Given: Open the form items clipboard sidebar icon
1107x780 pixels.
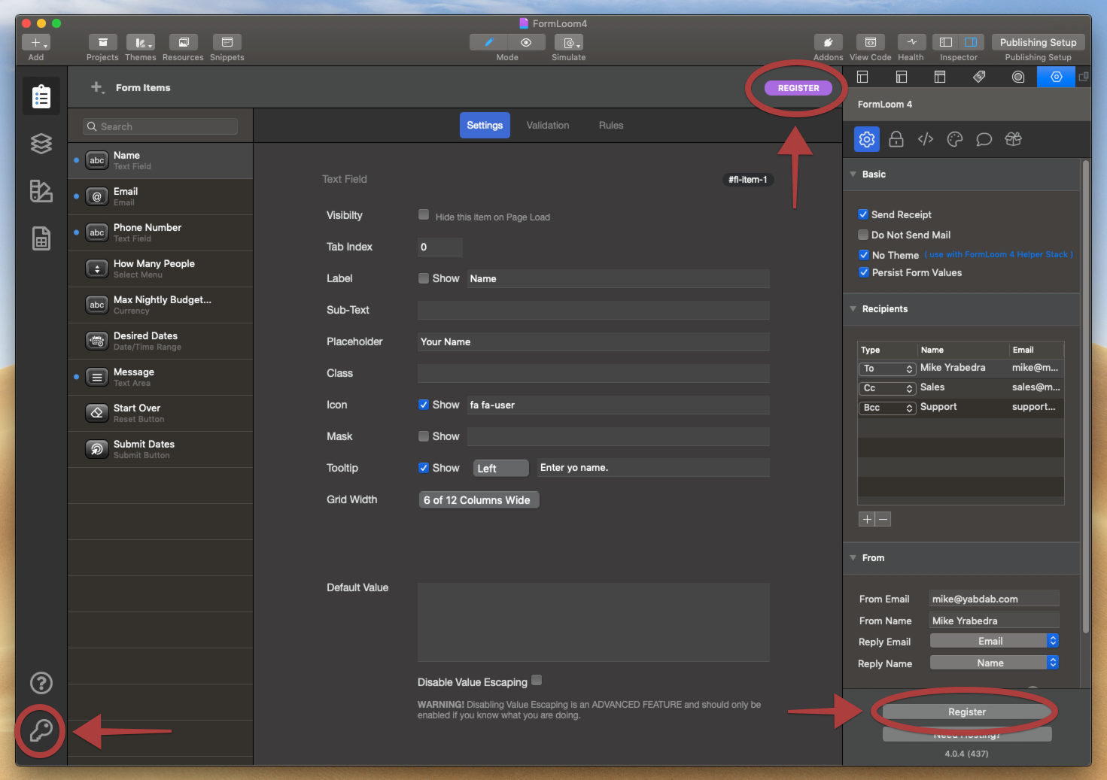Looking at the screenshot, I should [41, 96].
